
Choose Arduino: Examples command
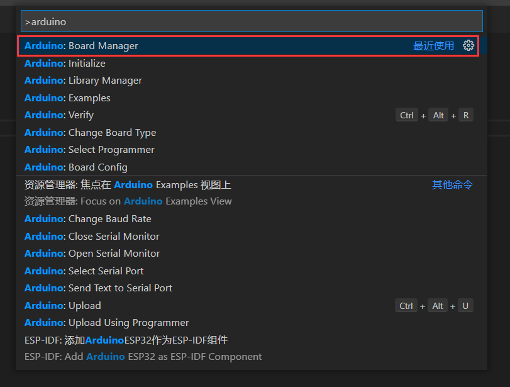(x=252, y=98)
